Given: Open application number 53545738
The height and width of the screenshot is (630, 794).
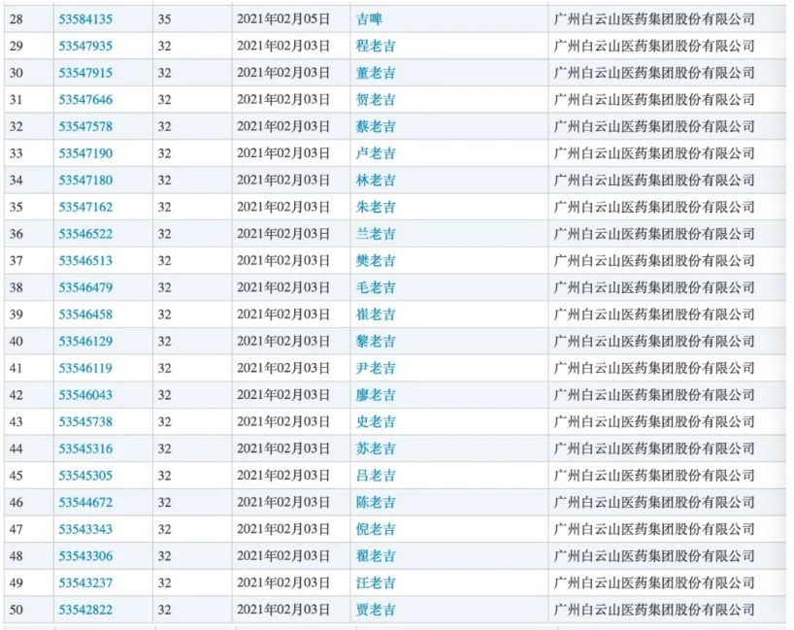Looking at the screenshot, I should pos(85,422).
